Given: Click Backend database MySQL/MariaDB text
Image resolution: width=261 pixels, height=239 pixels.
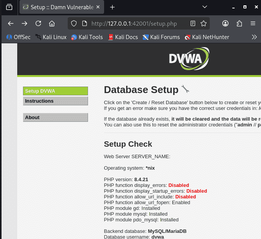Looking at the screenshot, I should click(x=145, y=231).
